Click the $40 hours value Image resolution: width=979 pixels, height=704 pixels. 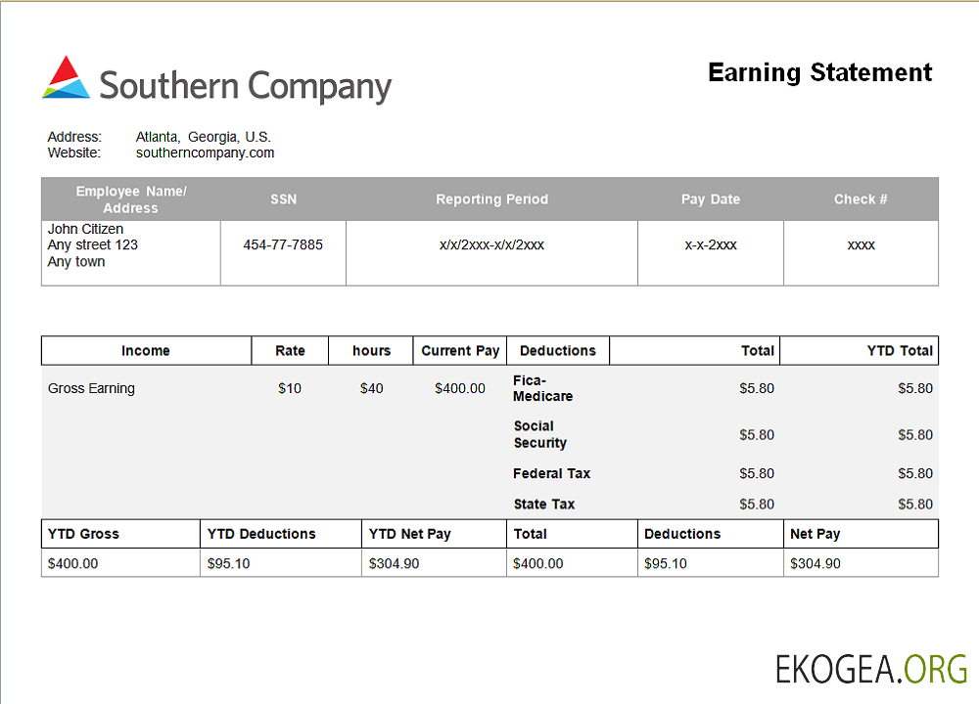tap(371, 388)
